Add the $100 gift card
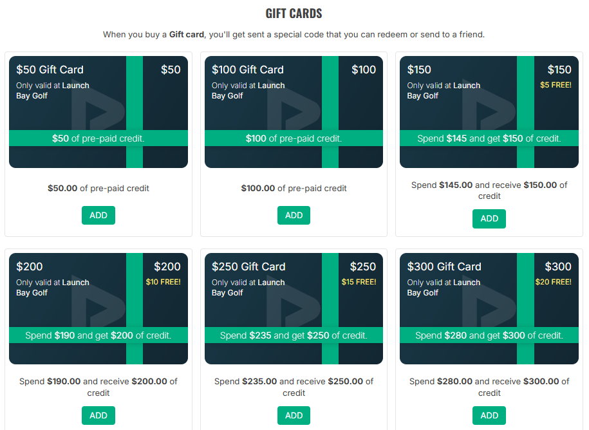589x430 pixels. click(x=294, y=215)
